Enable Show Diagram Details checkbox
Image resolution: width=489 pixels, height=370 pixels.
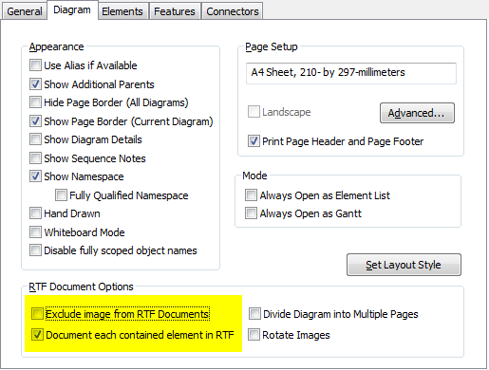[35, 139]
